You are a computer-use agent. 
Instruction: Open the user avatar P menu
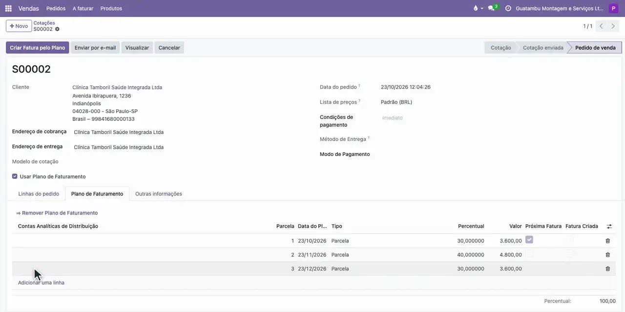(613, 8)
